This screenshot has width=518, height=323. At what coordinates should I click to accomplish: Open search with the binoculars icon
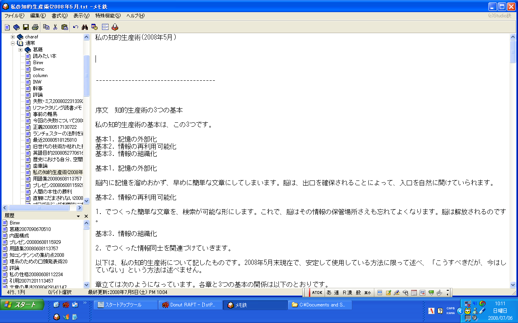[x=85, y=27]
